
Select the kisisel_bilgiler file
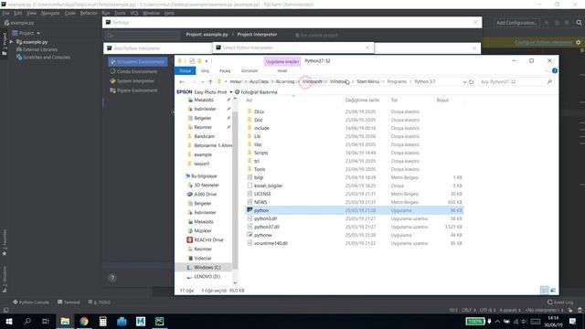pyautogui.click(x=268, y=186)
